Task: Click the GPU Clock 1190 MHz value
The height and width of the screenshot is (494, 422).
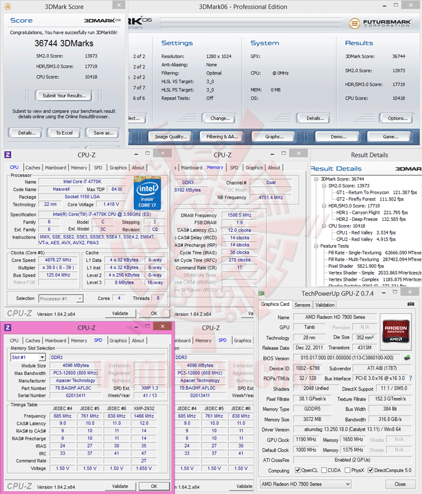Action: (x=306, y=440)
